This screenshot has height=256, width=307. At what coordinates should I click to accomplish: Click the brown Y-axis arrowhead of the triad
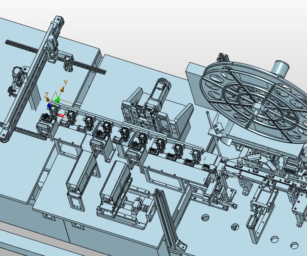62,90
